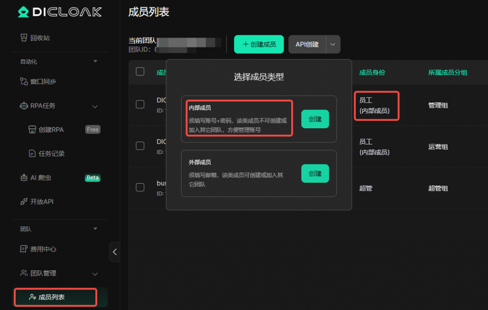
Task: Open the API创建 dropdown arrow
Action: (x=333, y=44)
